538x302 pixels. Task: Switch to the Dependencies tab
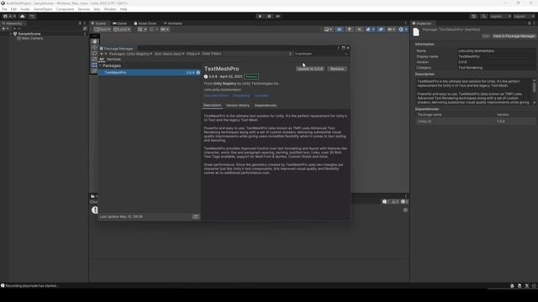[x=266, y=106]
